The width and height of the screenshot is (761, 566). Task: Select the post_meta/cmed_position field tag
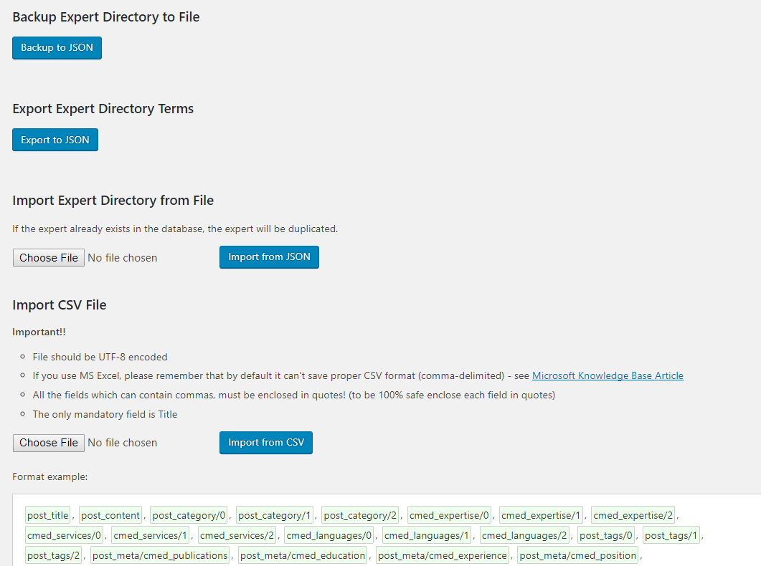point(578,555)
